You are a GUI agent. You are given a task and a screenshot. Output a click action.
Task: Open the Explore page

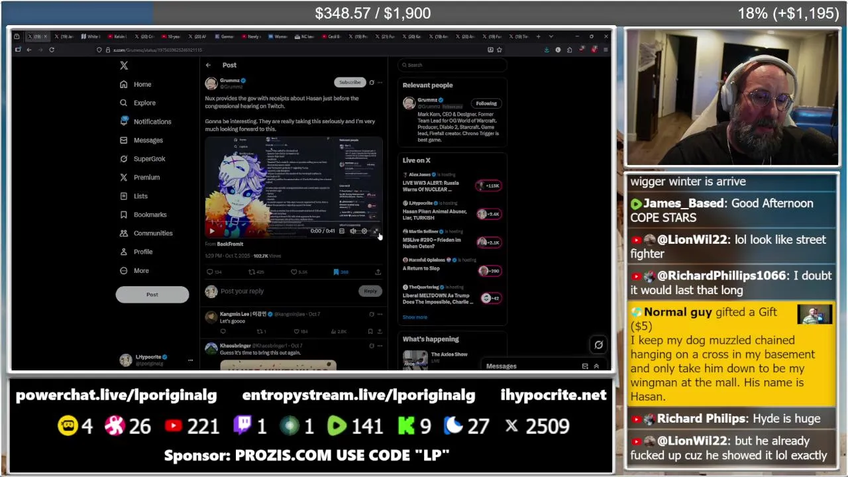(x=137, y=103)
